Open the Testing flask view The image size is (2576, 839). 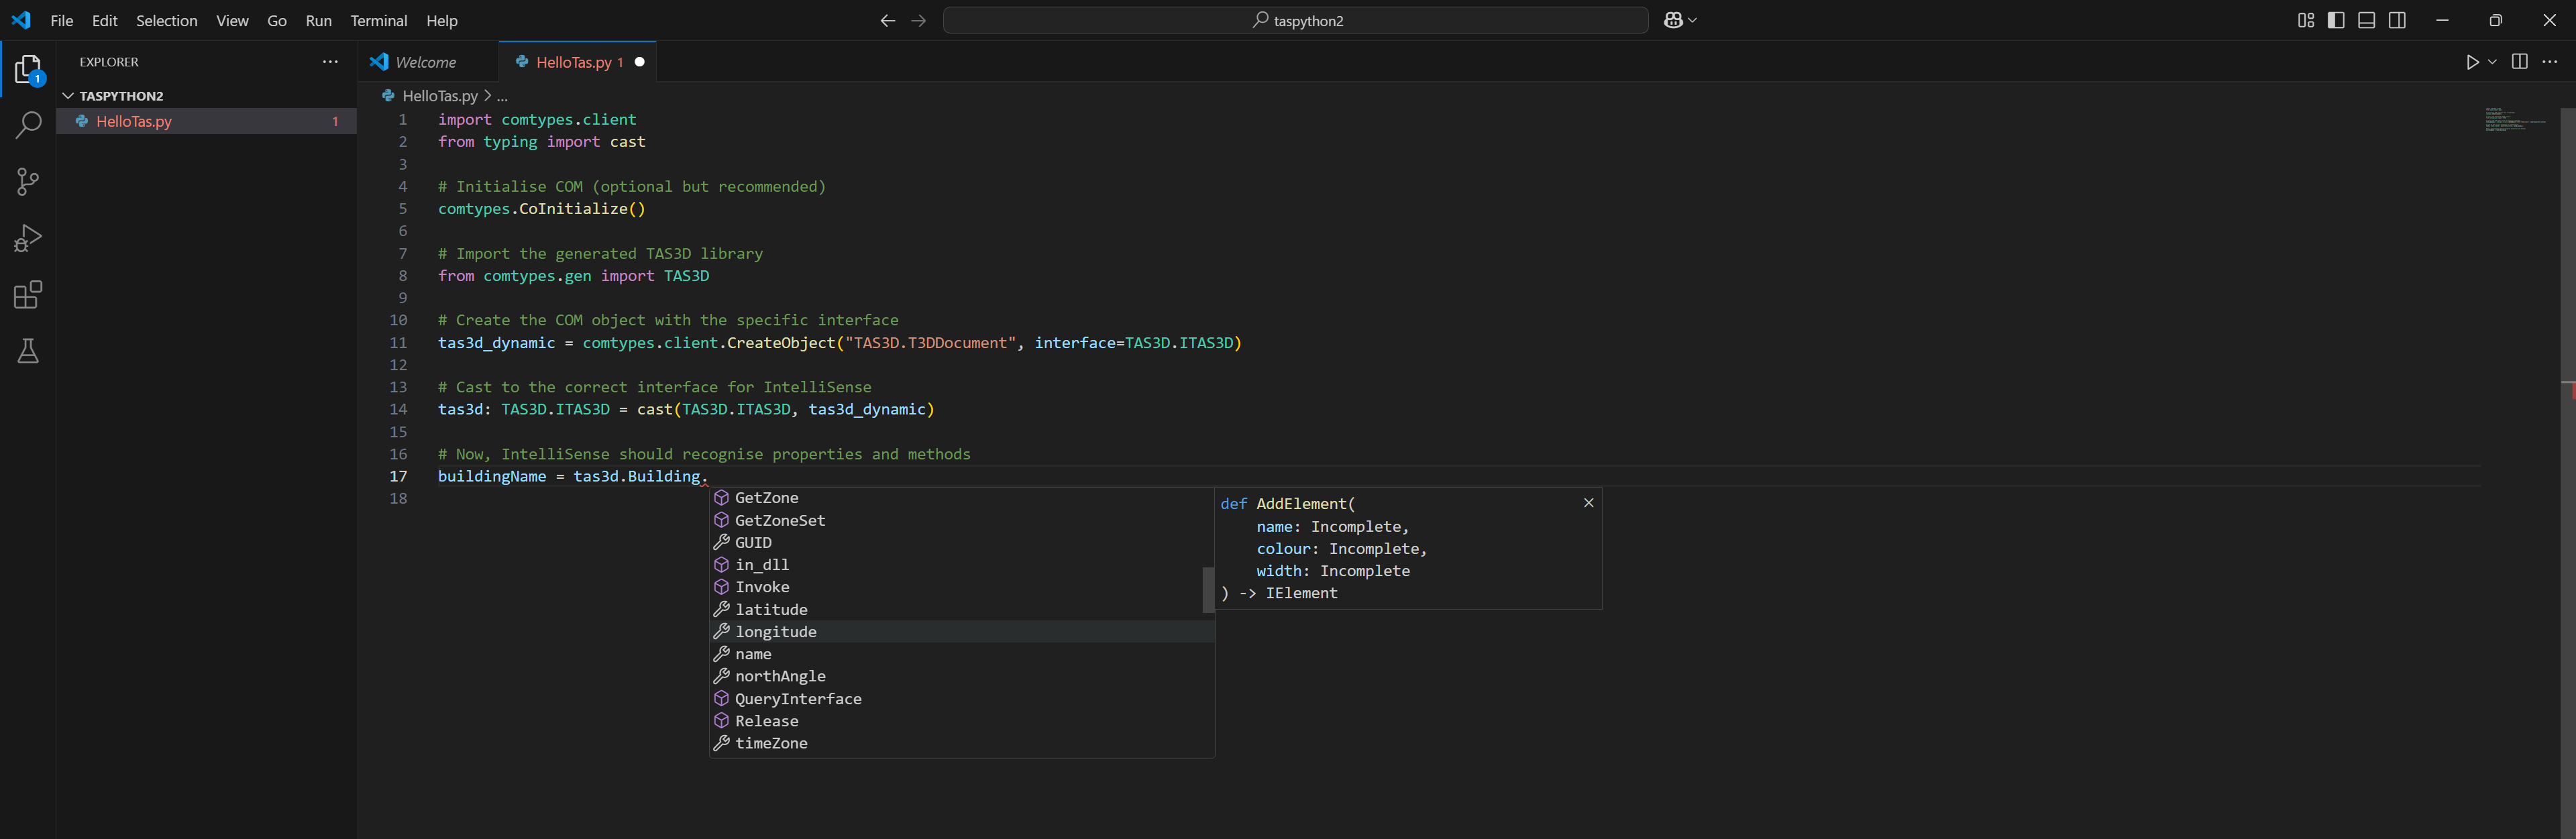click(28, 351)
